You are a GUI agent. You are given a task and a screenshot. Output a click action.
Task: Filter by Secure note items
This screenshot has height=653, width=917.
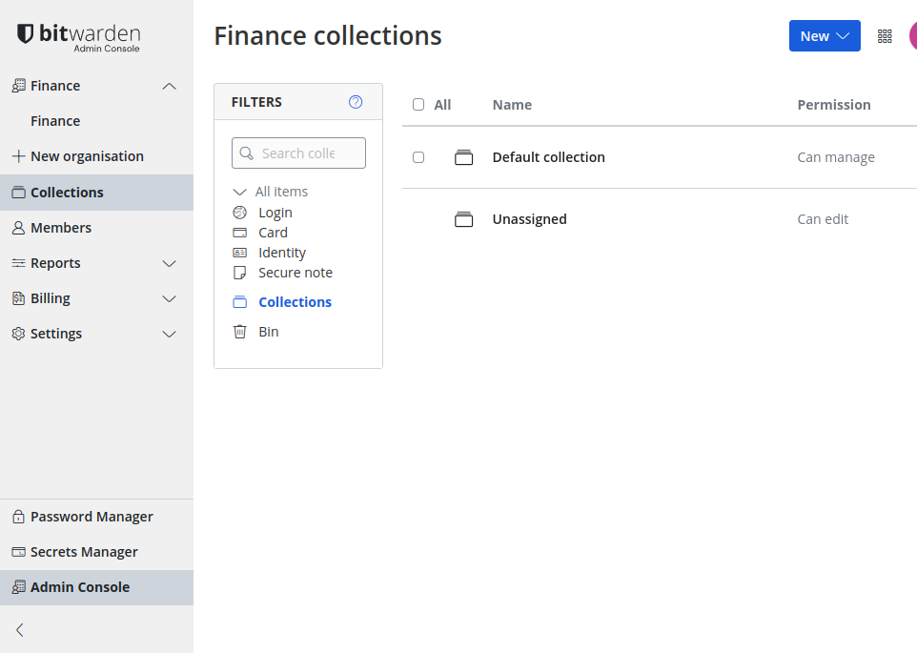(x=295, y=273)
